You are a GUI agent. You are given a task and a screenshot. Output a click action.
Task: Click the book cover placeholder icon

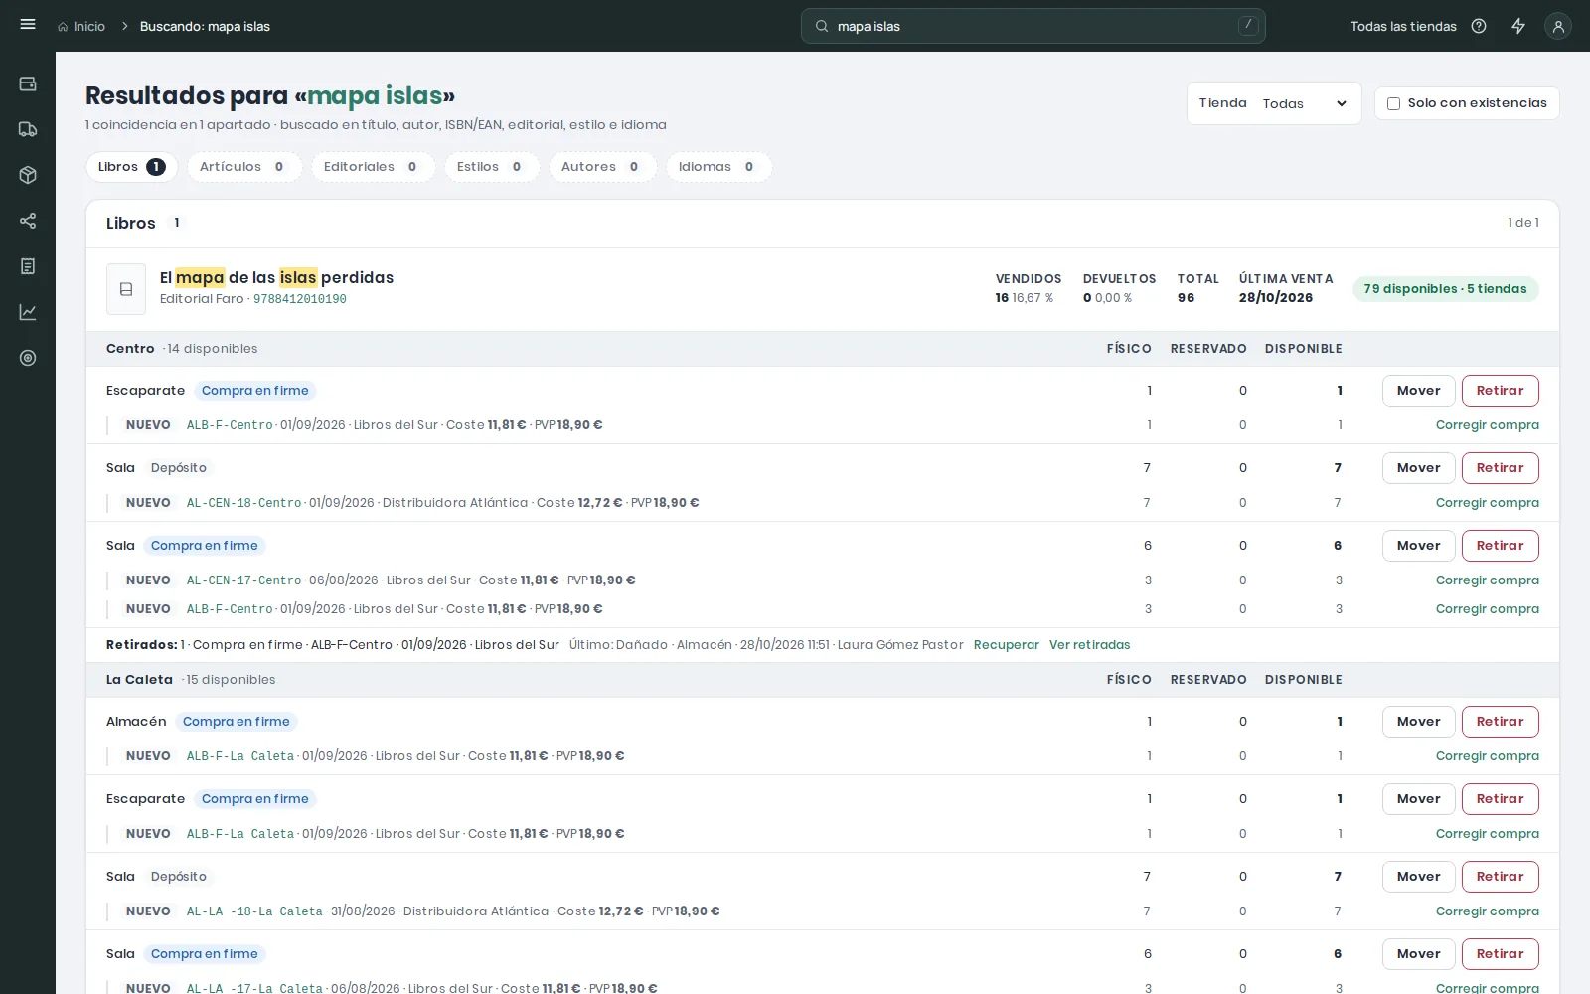(126, 289)
